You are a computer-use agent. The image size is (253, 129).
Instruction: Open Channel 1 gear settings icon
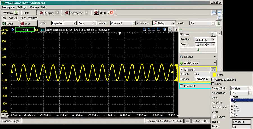[213, 69]
